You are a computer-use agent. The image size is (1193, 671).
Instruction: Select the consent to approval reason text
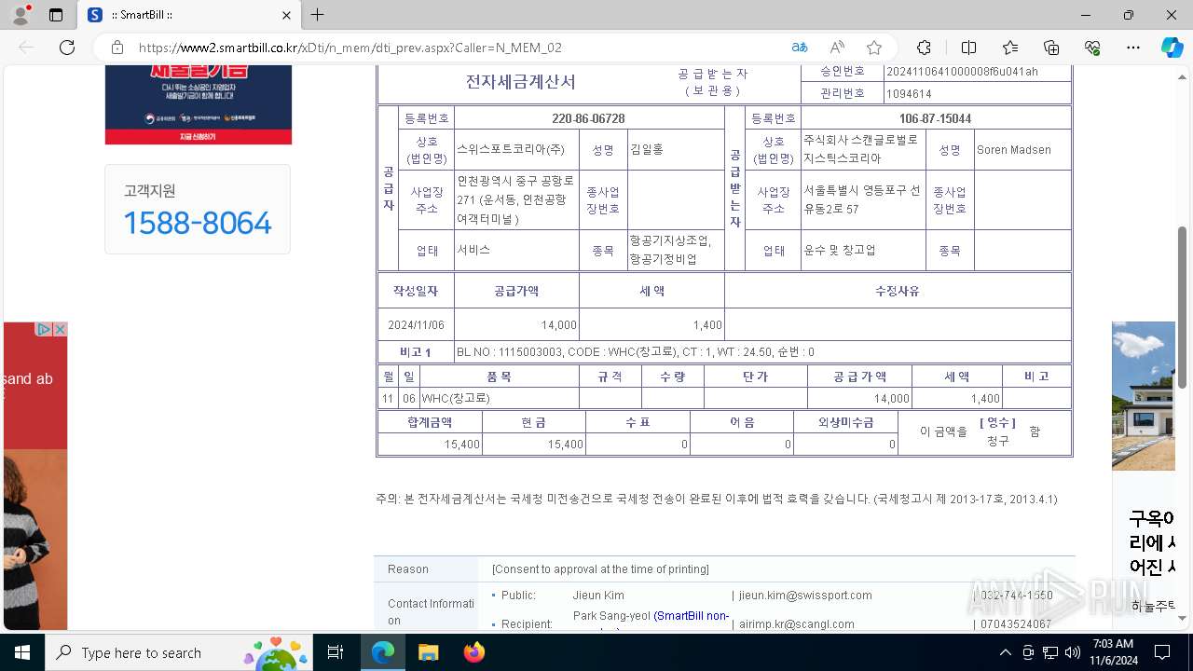(x=600, y=569)
